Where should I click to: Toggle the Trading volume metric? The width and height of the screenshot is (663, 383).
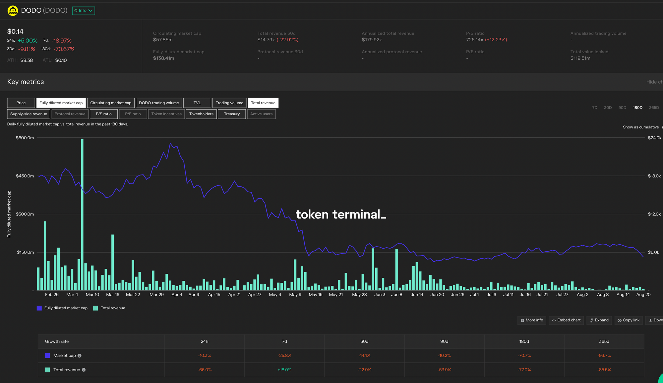point(229,103)
